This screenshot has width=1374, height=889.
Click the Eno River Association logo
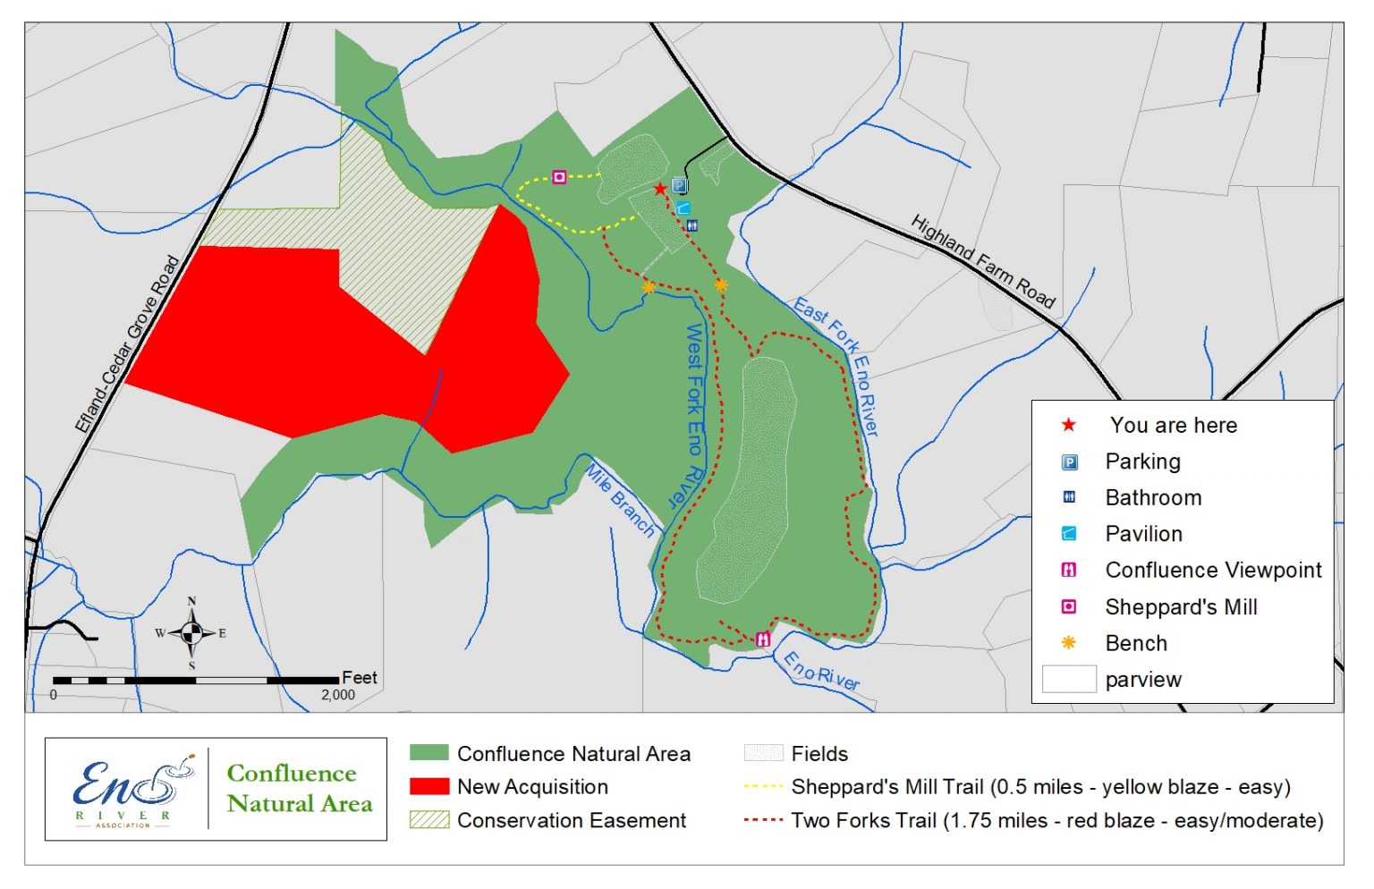[x=134, y=789]
